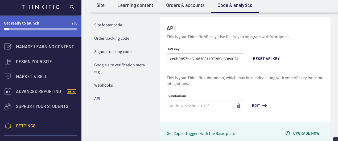Screen dimensions: 338x141
Task: Click the launch progress bar
Action: tap(40, 29)
